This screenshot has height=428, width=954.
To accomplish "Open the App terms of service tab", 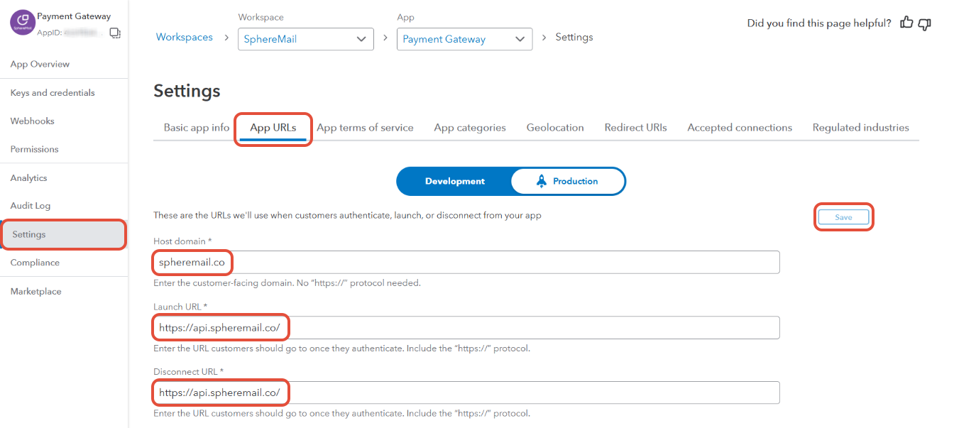I will [365, 128].
